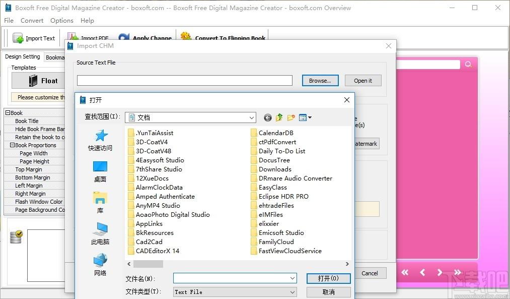Click 此电脑 this PC sidebar icon
Image resolution: width=510 pixels, height=299 pixels.
100,233
